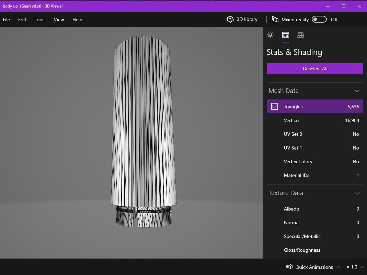Click the 5,636 triangles count value
Image resolution: width=367 pixels, height=275 pixels.
tap(353, 107)
